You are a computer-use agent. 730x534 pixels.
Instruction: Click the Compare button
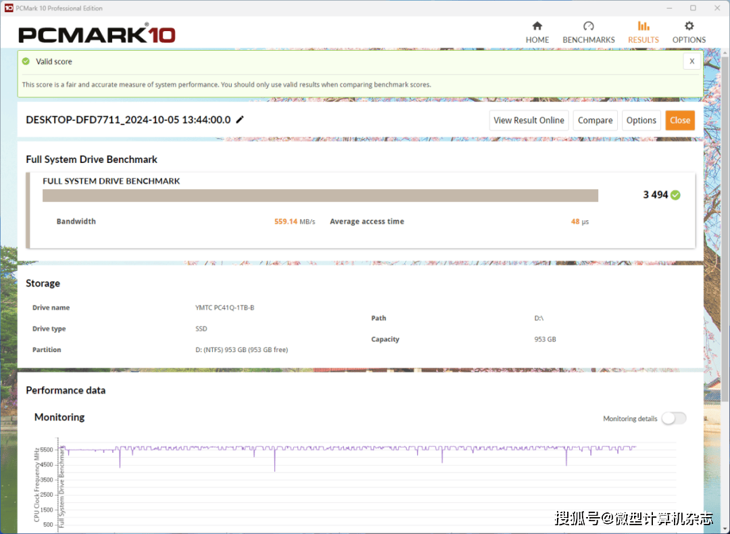pyautogui.click(x=595, y=120)
